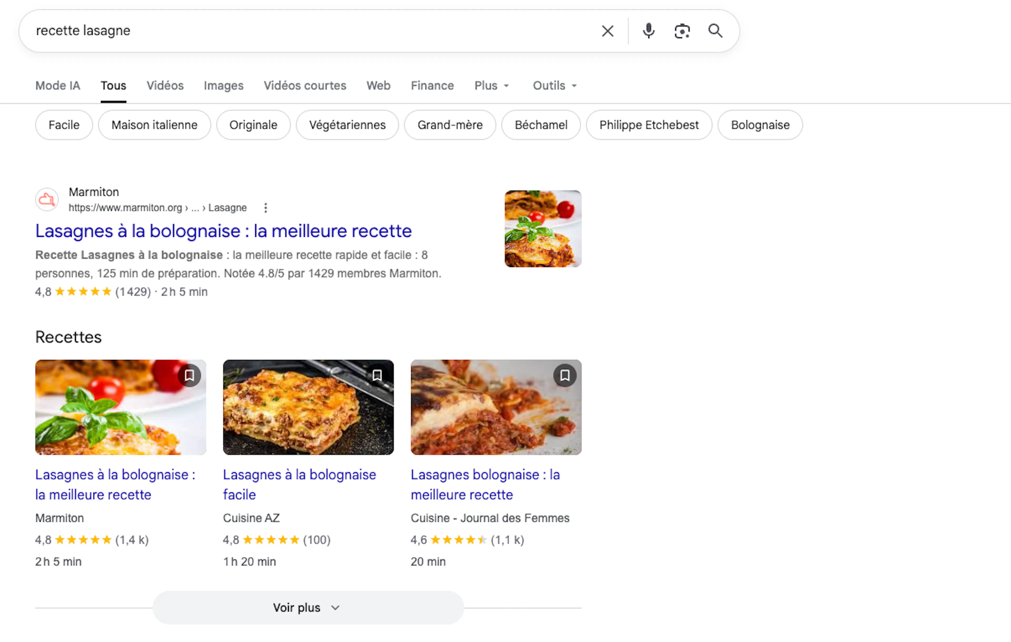The image size is (1011, 642).
Task: Click the Marmiton site favicon
Action: point(47,200)
